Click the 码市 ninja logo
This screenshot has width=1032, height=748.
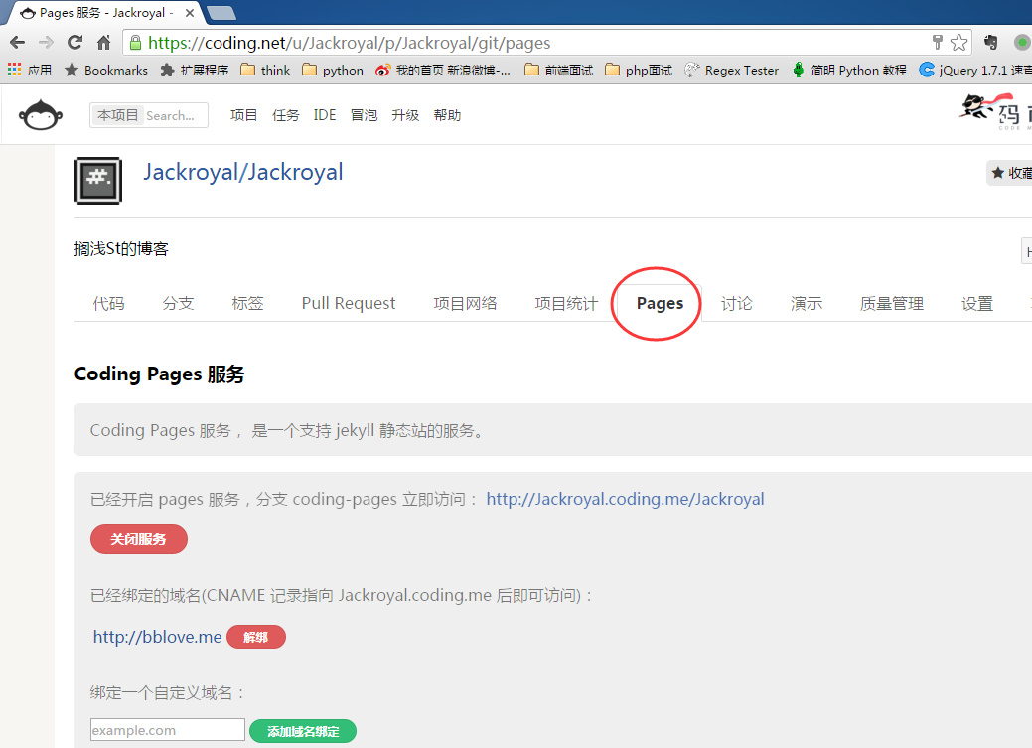tap(995, 112)
